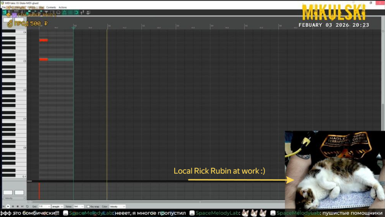This screenshot has width=385, height=217.
Task: Click the play button in transport
Action: pos(8,206)
